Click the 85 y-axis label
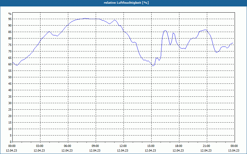 click(10, 32)
